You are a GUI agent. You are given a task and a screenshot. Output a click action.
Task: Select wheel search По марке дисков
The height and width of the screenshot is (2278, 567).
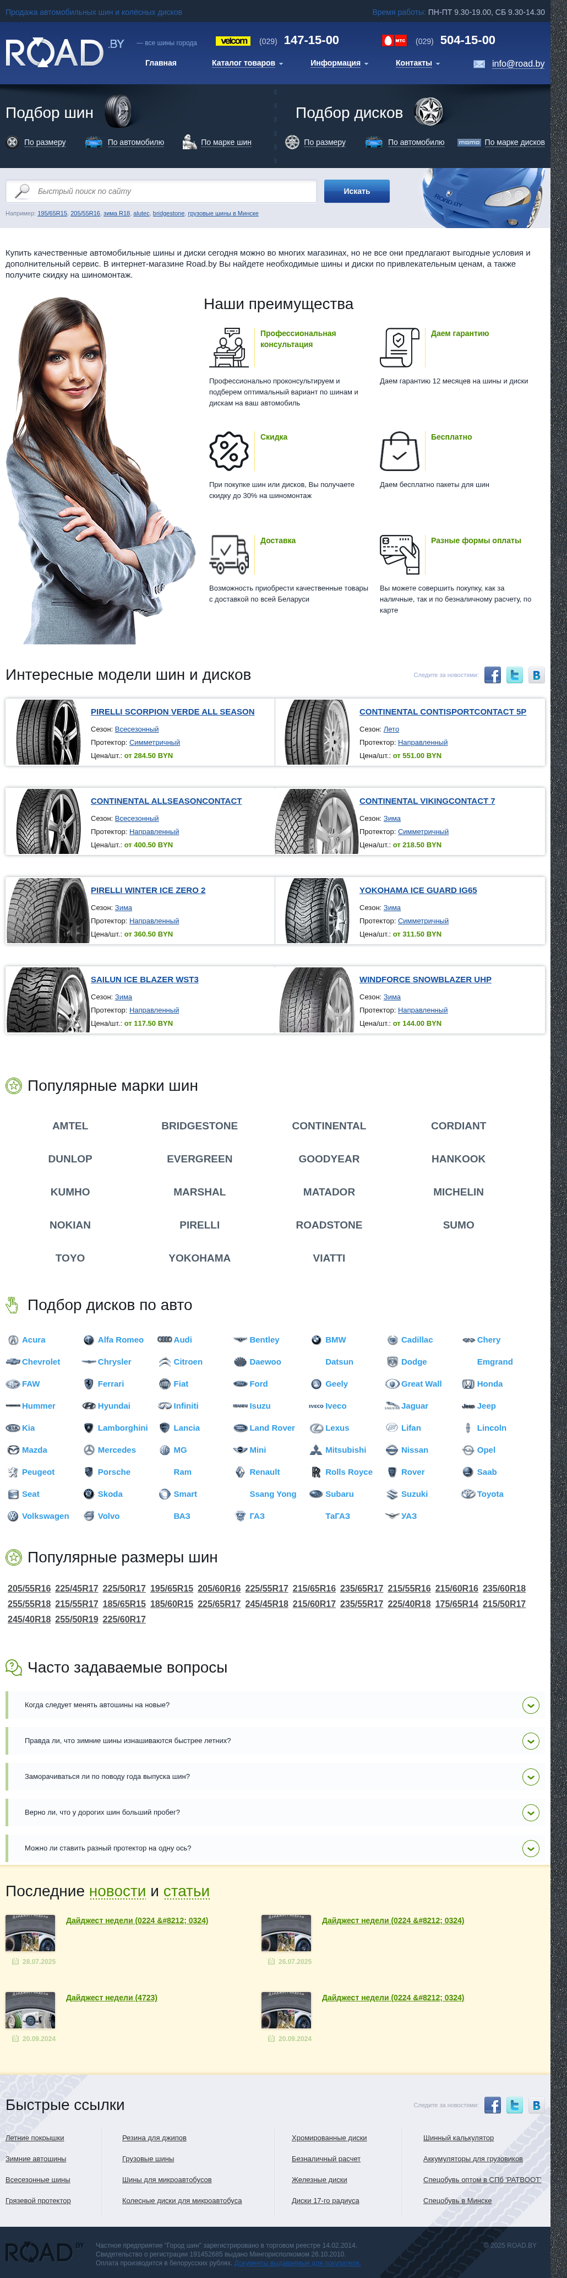(x=514, y=142)
